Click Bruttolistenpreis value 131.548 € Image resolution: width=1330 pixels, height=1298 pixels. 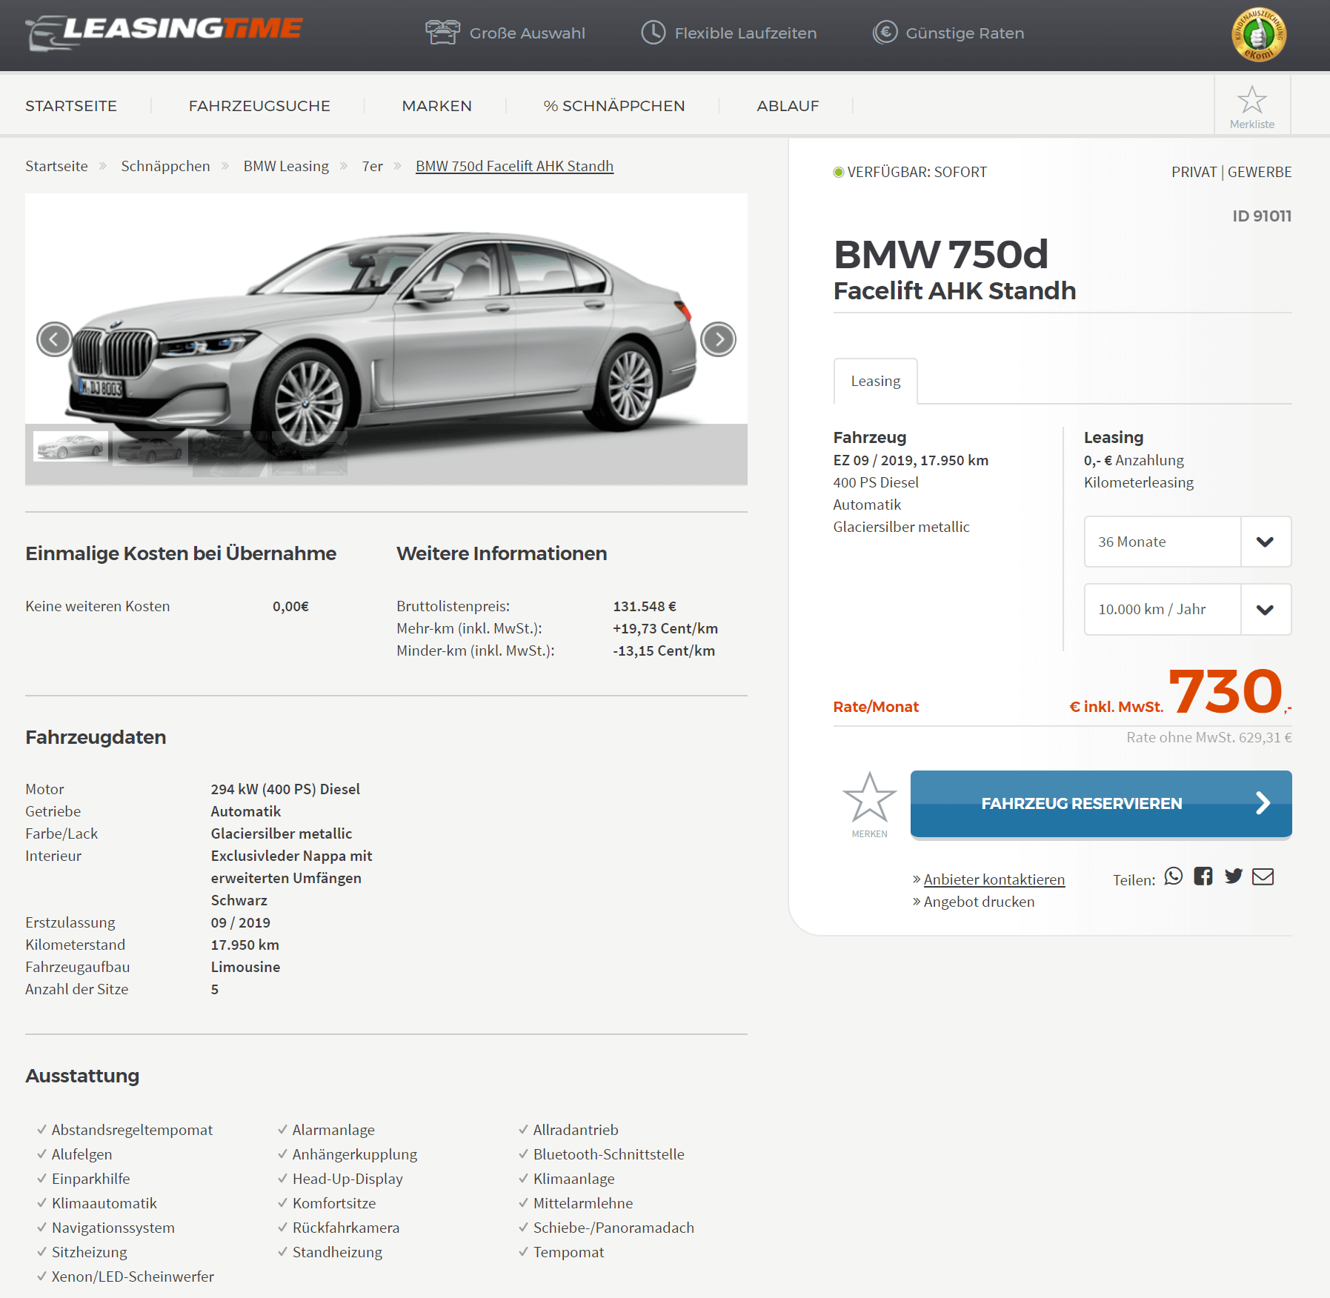tap(645, 606)
